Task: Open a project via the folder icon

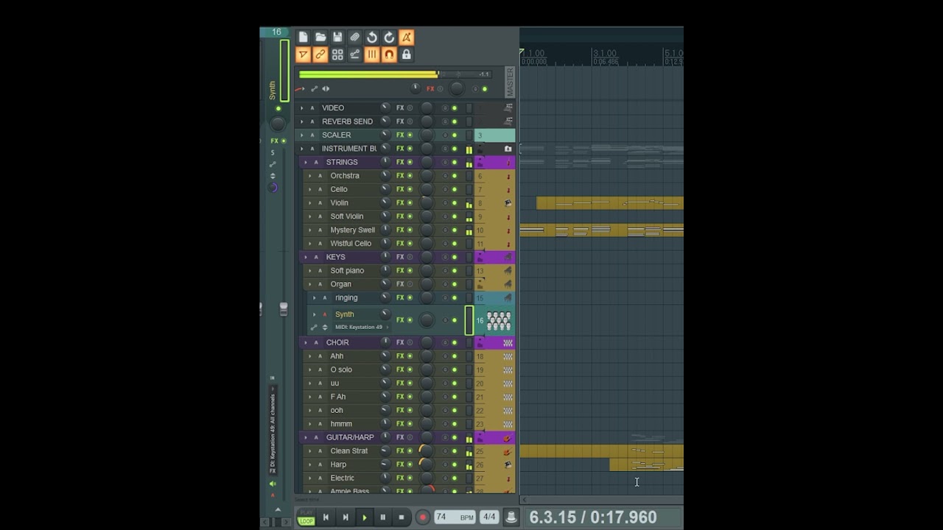Action: [x=320, y=37]
